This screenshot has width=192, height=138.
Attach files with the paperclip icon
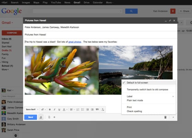49,117
